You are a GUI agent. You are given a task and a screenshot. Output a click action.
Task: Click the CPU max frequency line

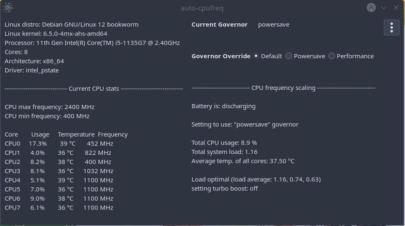pyautogui.click(x=50, y=107)
